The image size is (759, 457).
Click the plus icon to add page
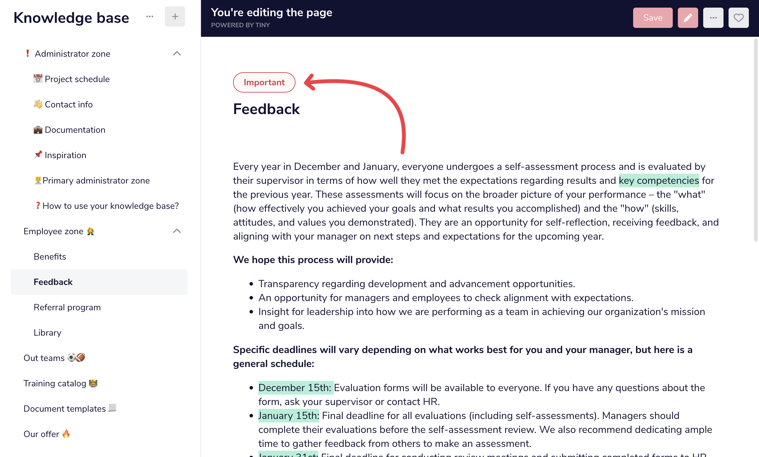click(x=175, y=17)
